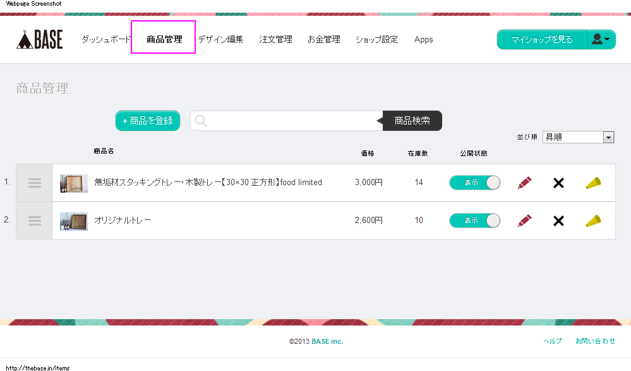The height and width of the screenshot is (371, 631).
Task: Click the +商品を登録 button
Action: [x=148, y=121]
